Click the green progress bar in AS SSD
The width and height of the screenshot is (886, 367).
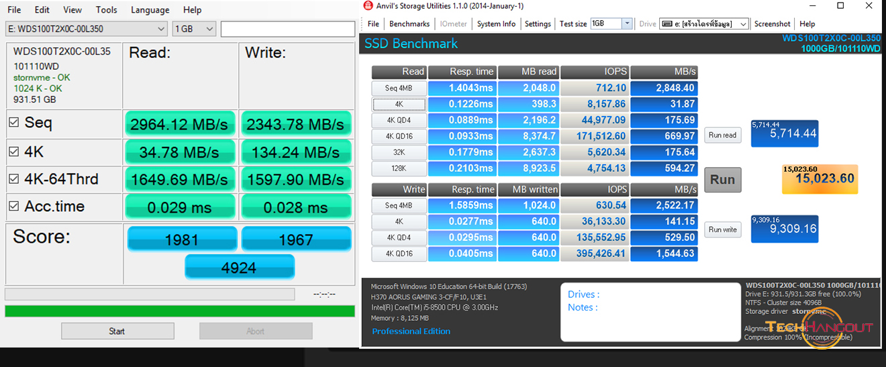(x=179, y=311)
